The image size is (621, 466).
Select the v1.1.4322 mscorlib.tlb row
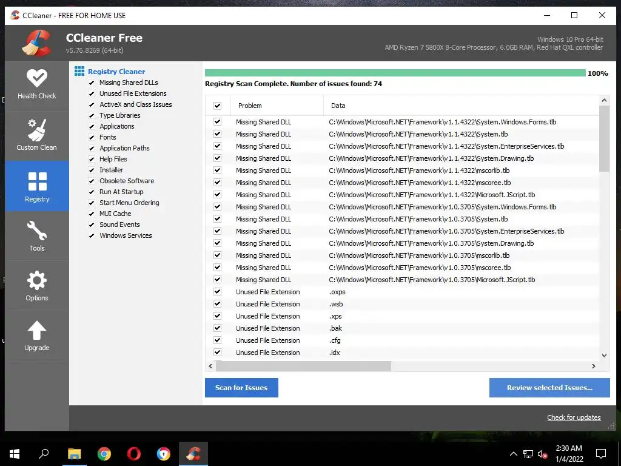coord(402,171)
